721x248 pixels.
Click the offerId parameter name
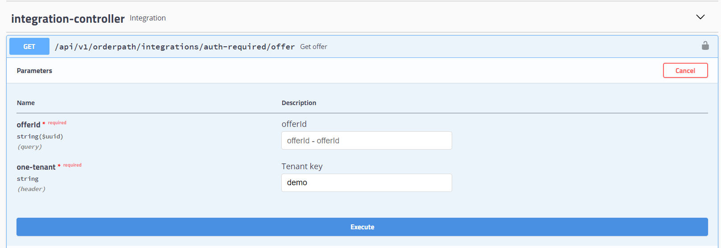tap(29, 125)
